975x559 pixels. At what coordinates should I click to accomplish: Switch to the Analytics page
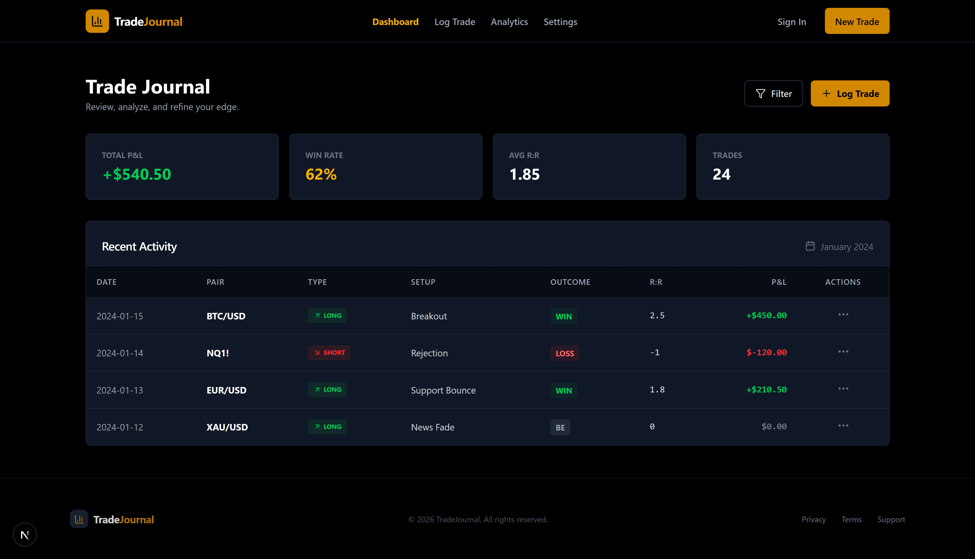(509, 22)
